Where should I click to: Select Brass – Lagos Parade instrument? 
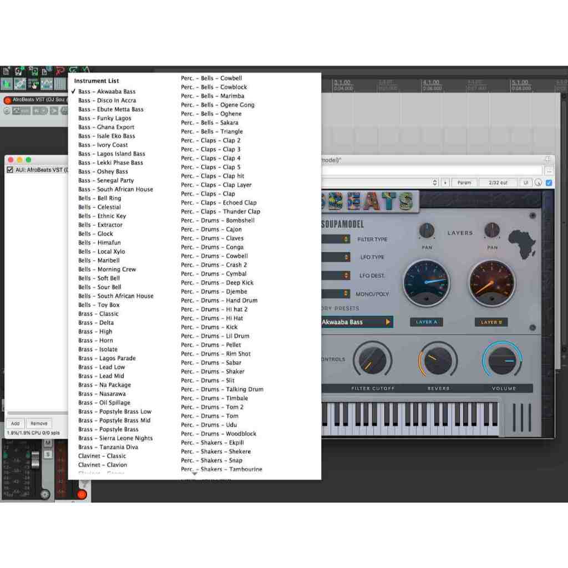(x=107, y=358)
